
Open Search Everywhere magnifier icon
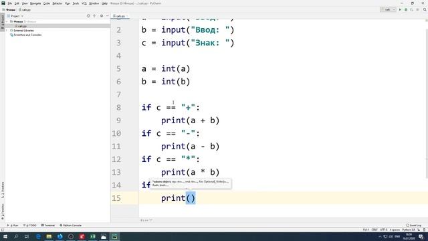(x=425, y=9)
